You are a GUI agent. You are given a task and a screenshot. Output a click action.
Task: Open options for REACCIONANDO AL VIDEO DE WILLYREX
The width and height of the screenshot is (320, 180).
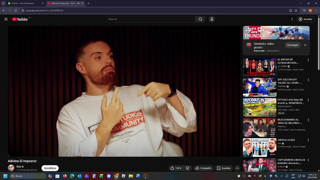coord(308,120)
